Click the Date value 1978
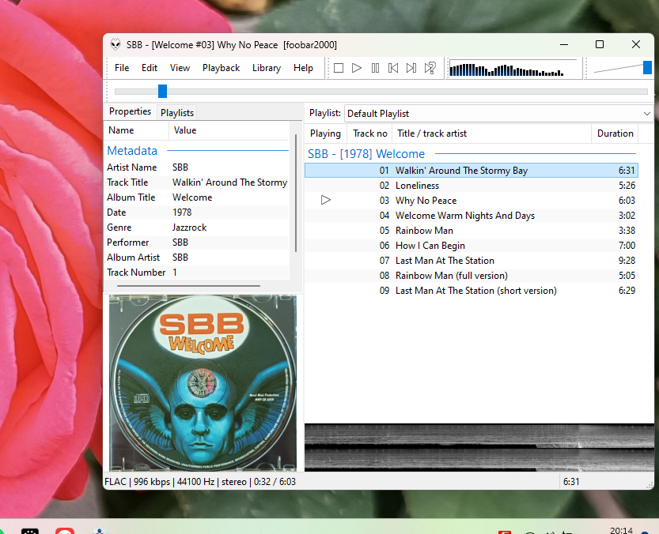This screenshot has height=534, width=659. 182,212
